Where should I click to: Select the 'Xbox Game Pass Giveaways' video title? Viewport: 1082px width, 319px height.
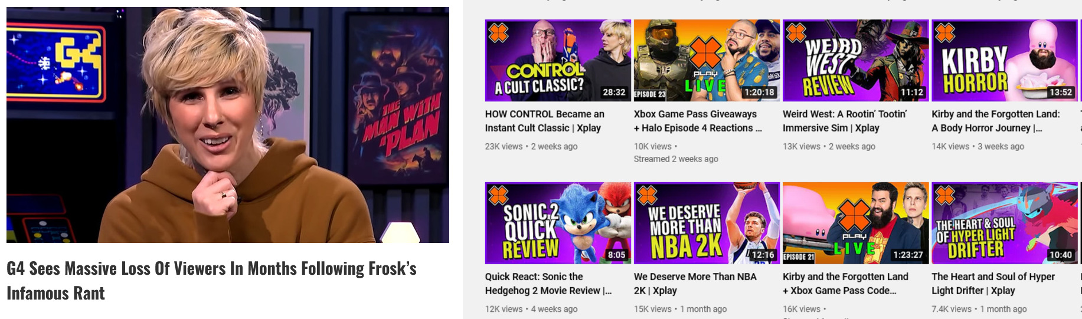pos(698,121)
